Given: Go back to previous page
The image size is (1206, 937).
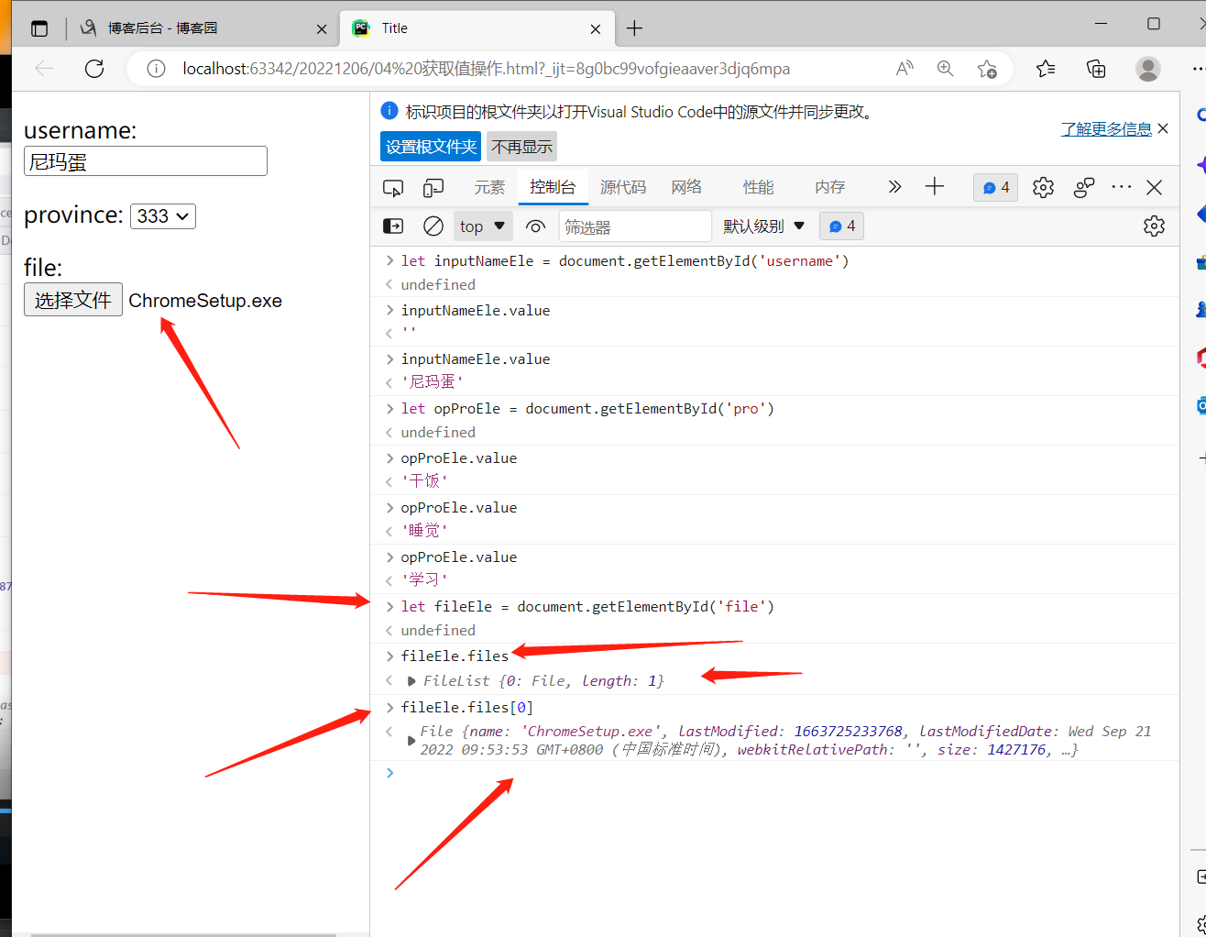Looking at the screenshot, I should 44,69.
